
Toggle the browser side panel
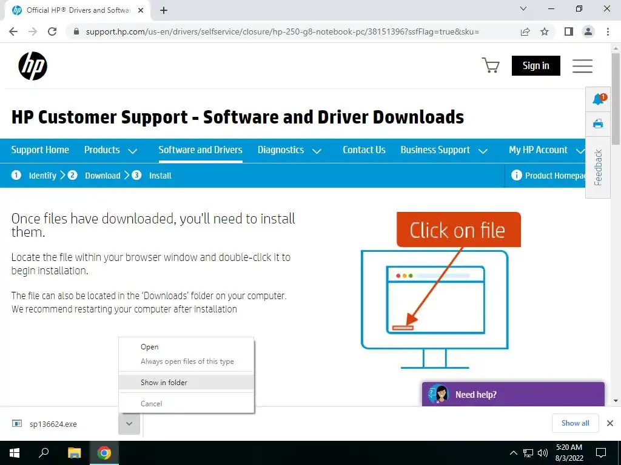click(x=569, y=31)
